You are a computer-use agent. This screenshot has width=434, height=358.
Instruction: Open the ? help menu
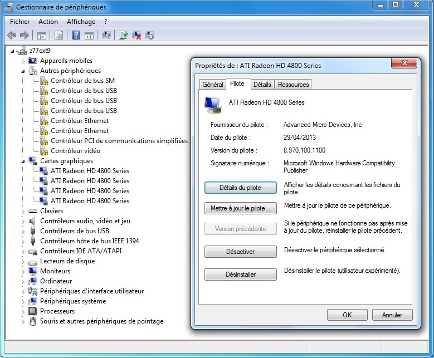[105, 22]
